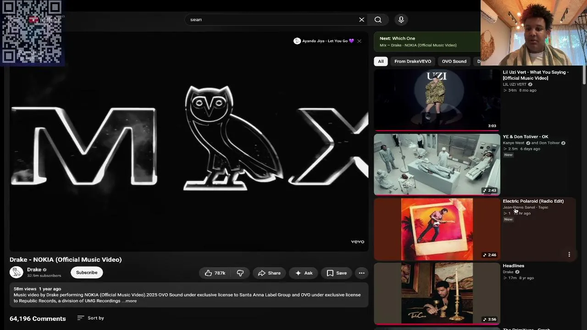
Task: Click the page vertical scrollbar
Action: coord(584,75)
